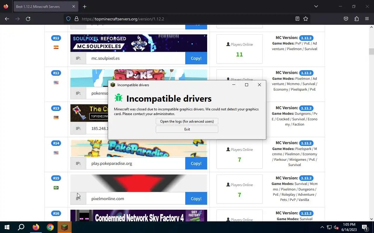Copy the play.pokeparadise.org IP
The height and width of the screenshot is (233, 374).
coord(196,163)
